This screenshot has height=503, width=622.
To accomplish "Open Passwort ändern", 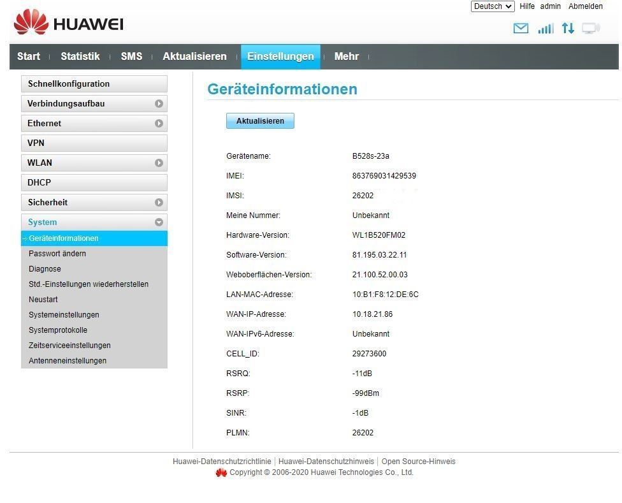I will (x=57, y=254).
